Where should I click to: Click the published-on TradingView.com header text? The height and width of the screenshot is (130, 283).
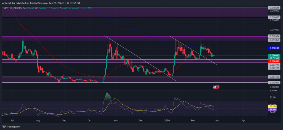click(41, 3)
